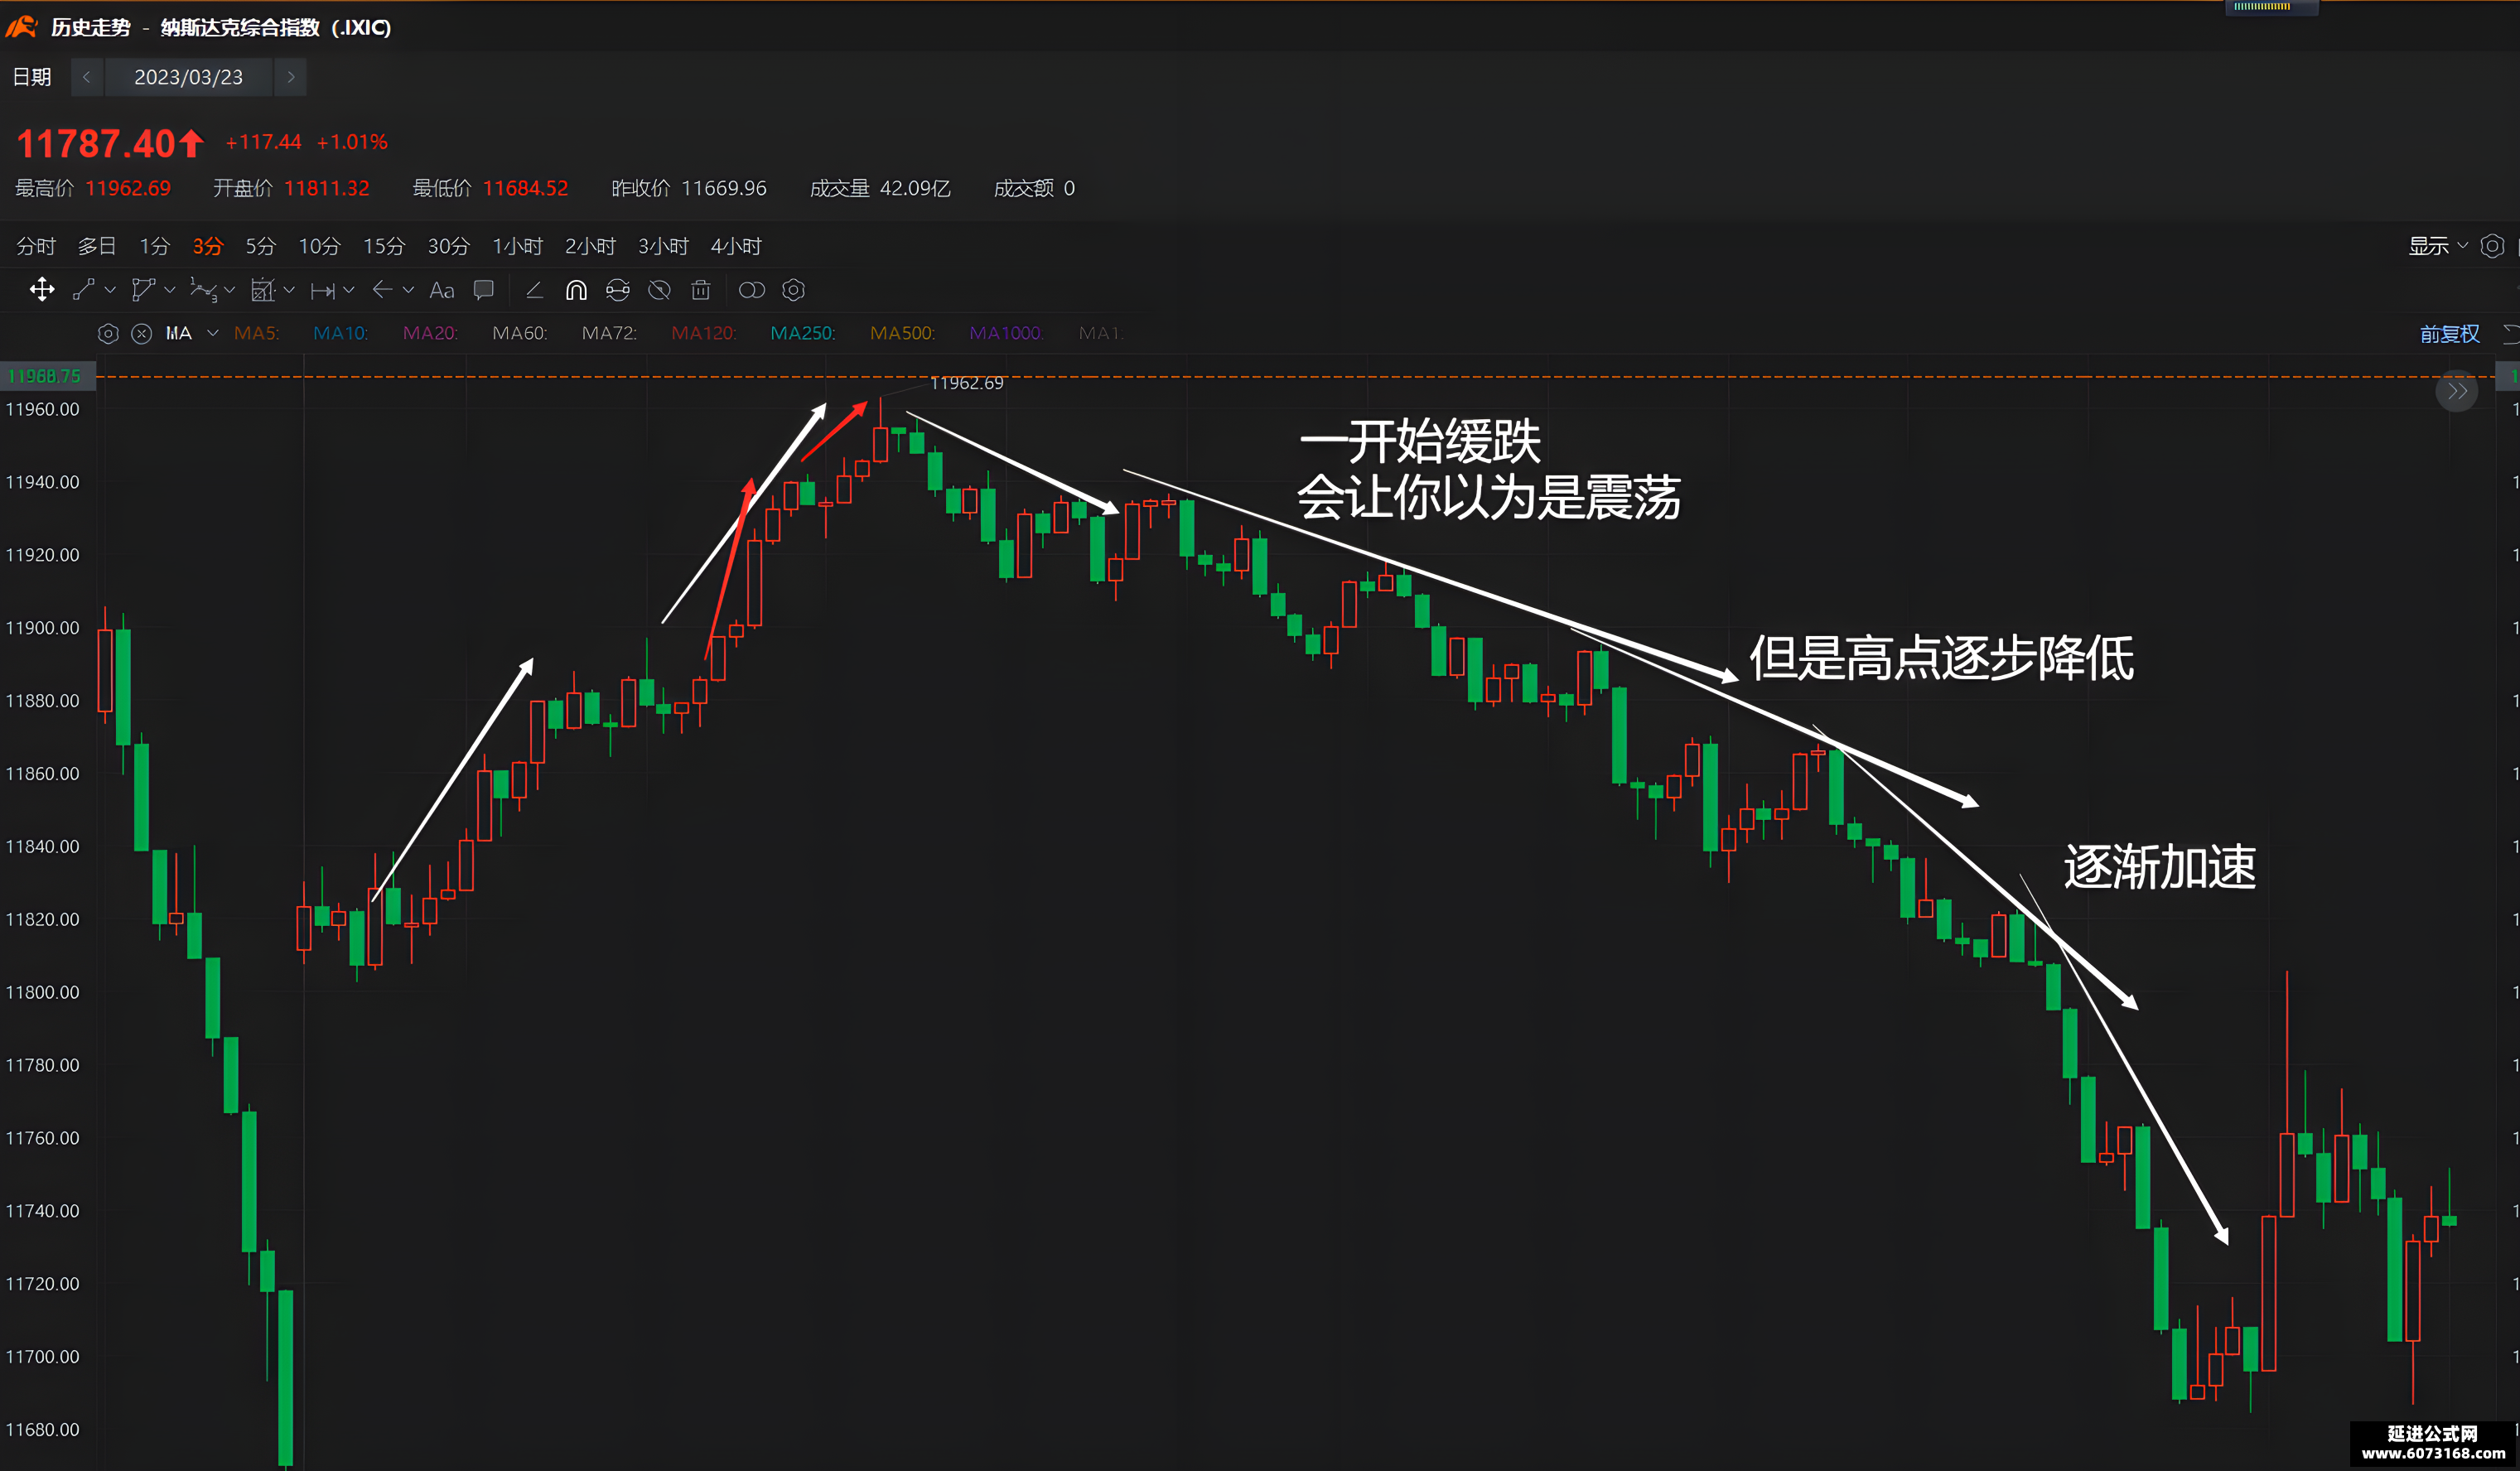This screenshot has width=2520, height=1471.
Task: Select the trend line drawing tool
Action: tap(84, 290)
